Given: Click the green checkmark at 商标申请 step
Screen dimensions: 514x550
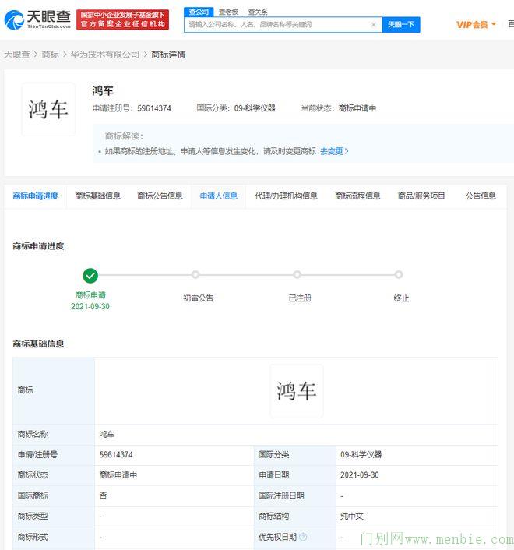Looking at the screenshot, I should (x=90, y=275).
